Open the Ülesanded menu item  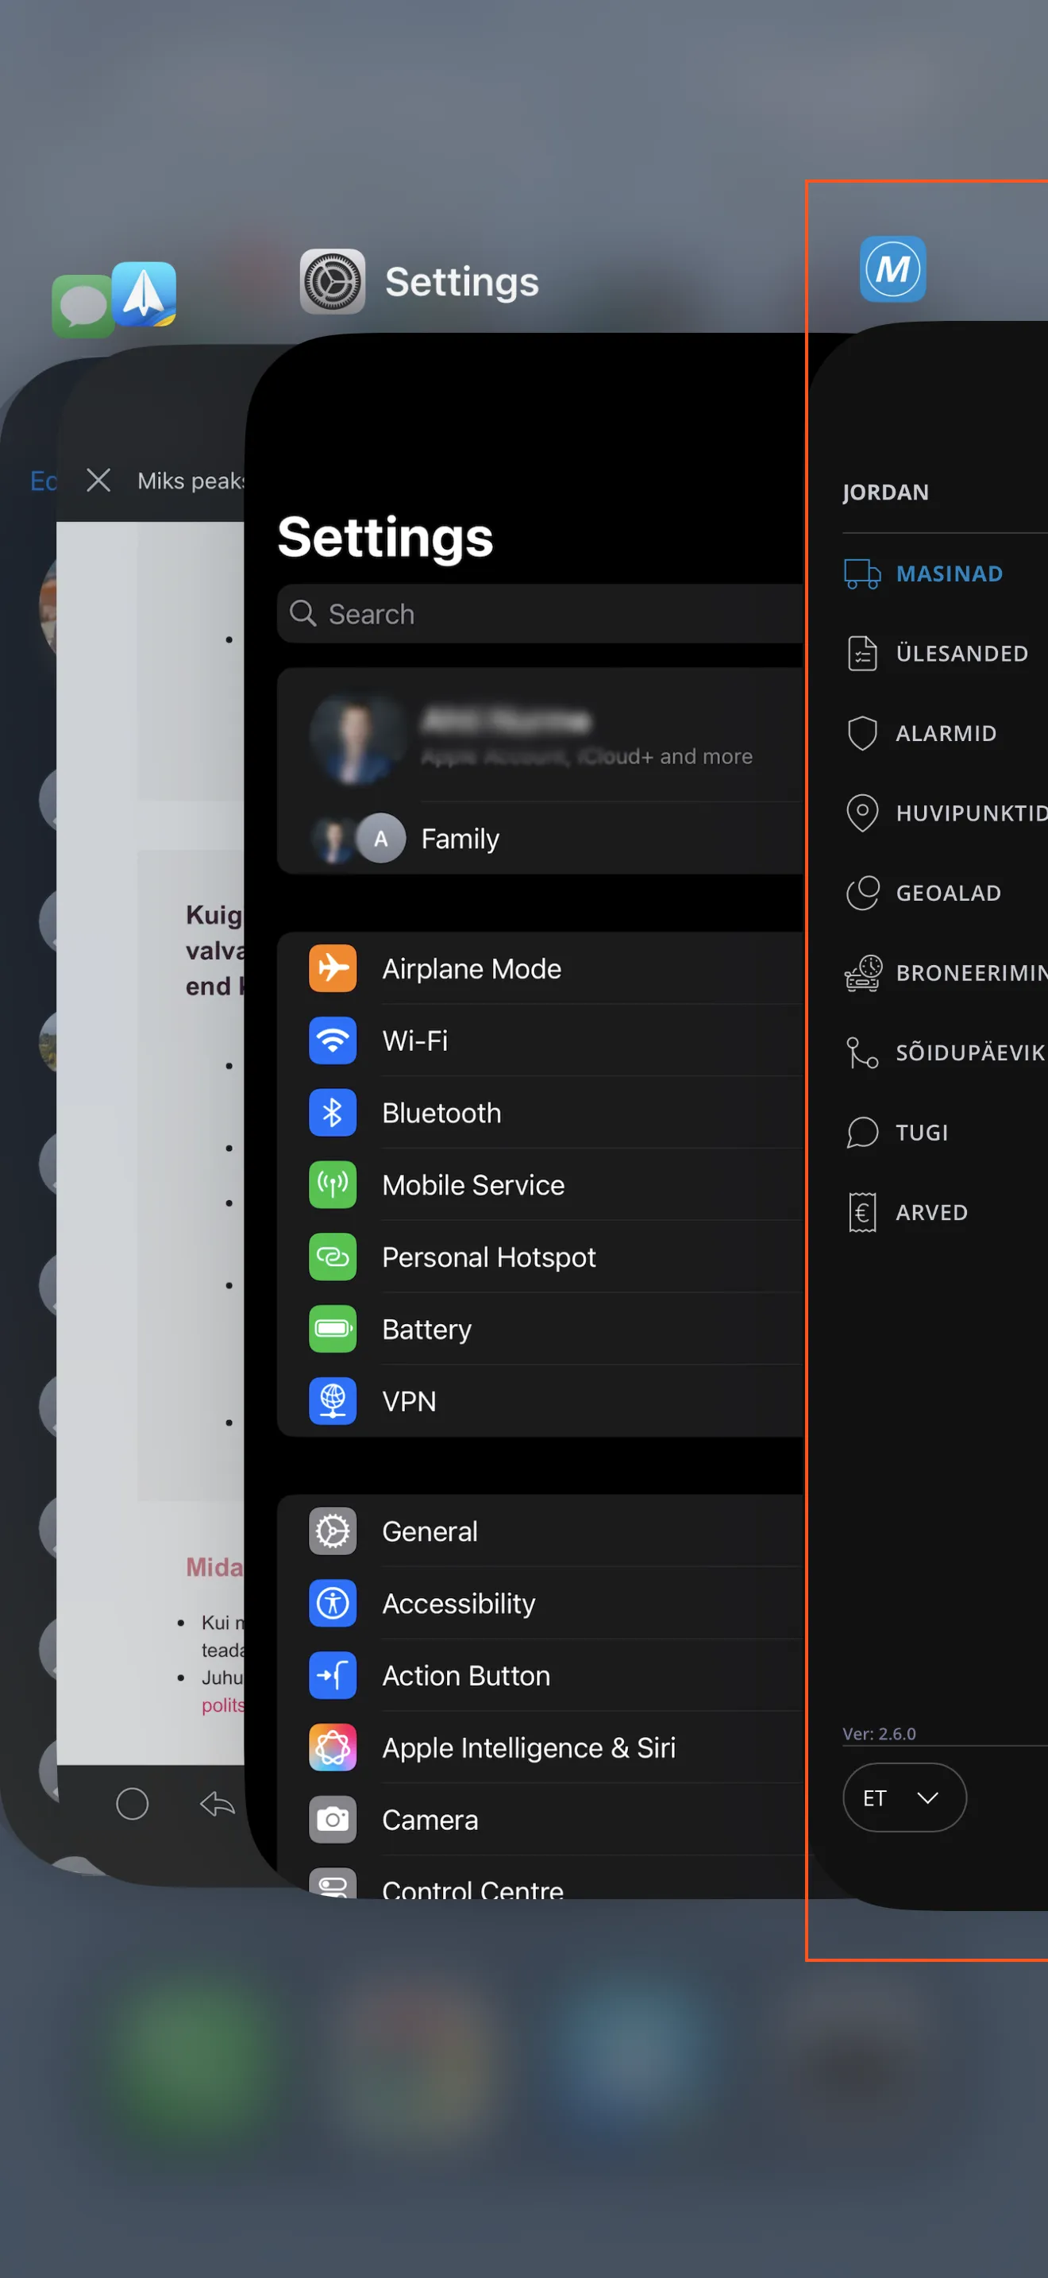[x=961, y=654]
